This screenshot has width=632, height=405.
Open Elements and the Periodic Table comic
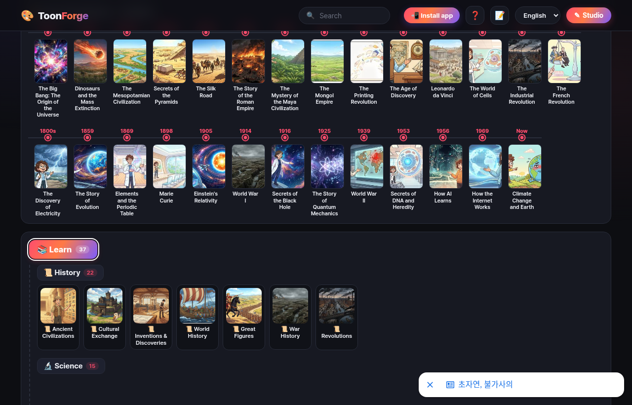[x=130, y=166]
